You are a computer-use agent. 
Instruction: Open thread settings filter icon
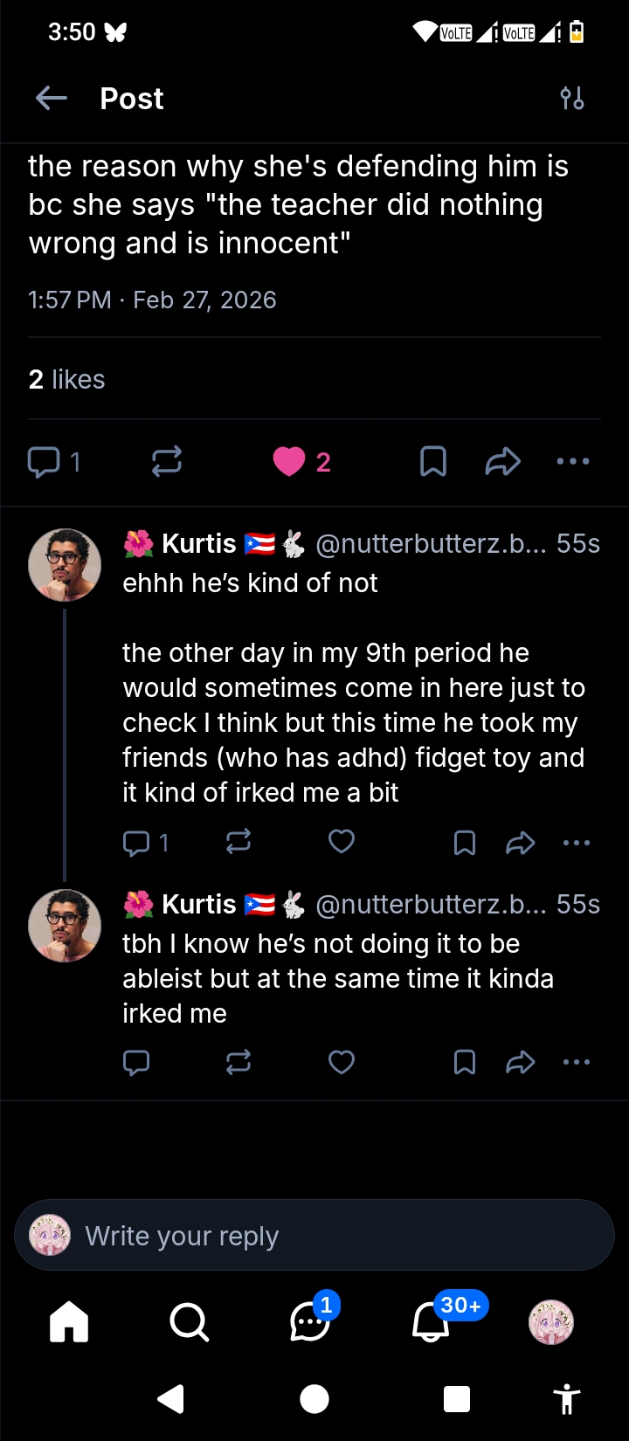click(x=572, y=99)
